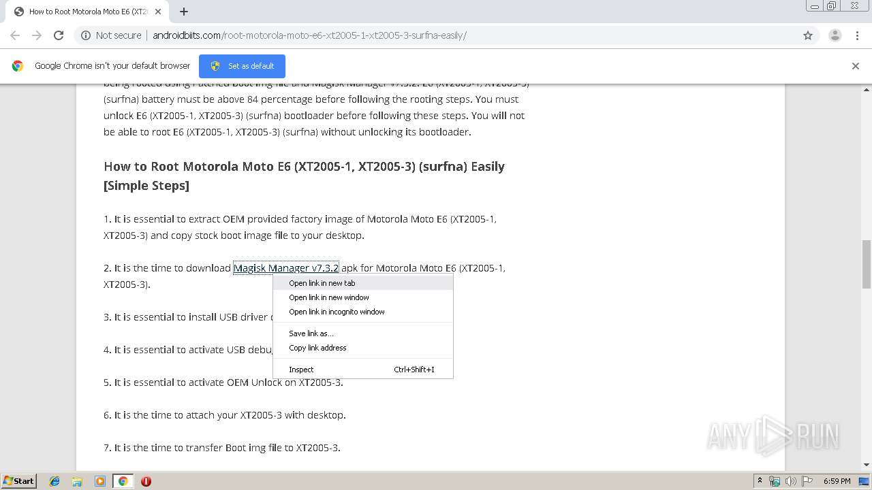Click the 6:59 PM taskbar clock
The width and height of the screenshot is (872, 490).
(837, 481)
